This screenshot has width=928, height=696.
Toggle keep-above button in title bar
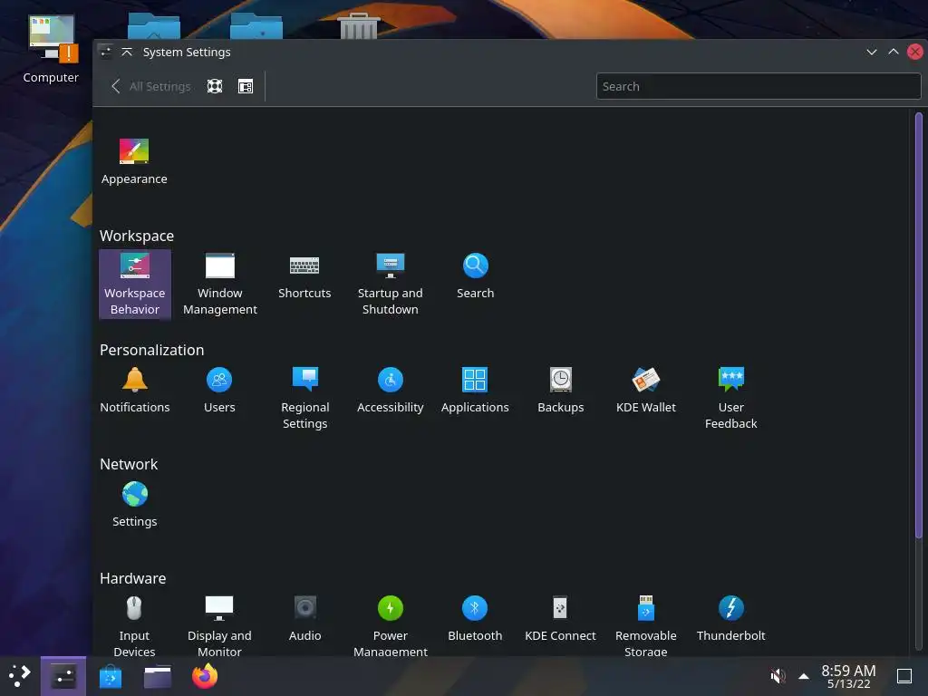point(127,52)
